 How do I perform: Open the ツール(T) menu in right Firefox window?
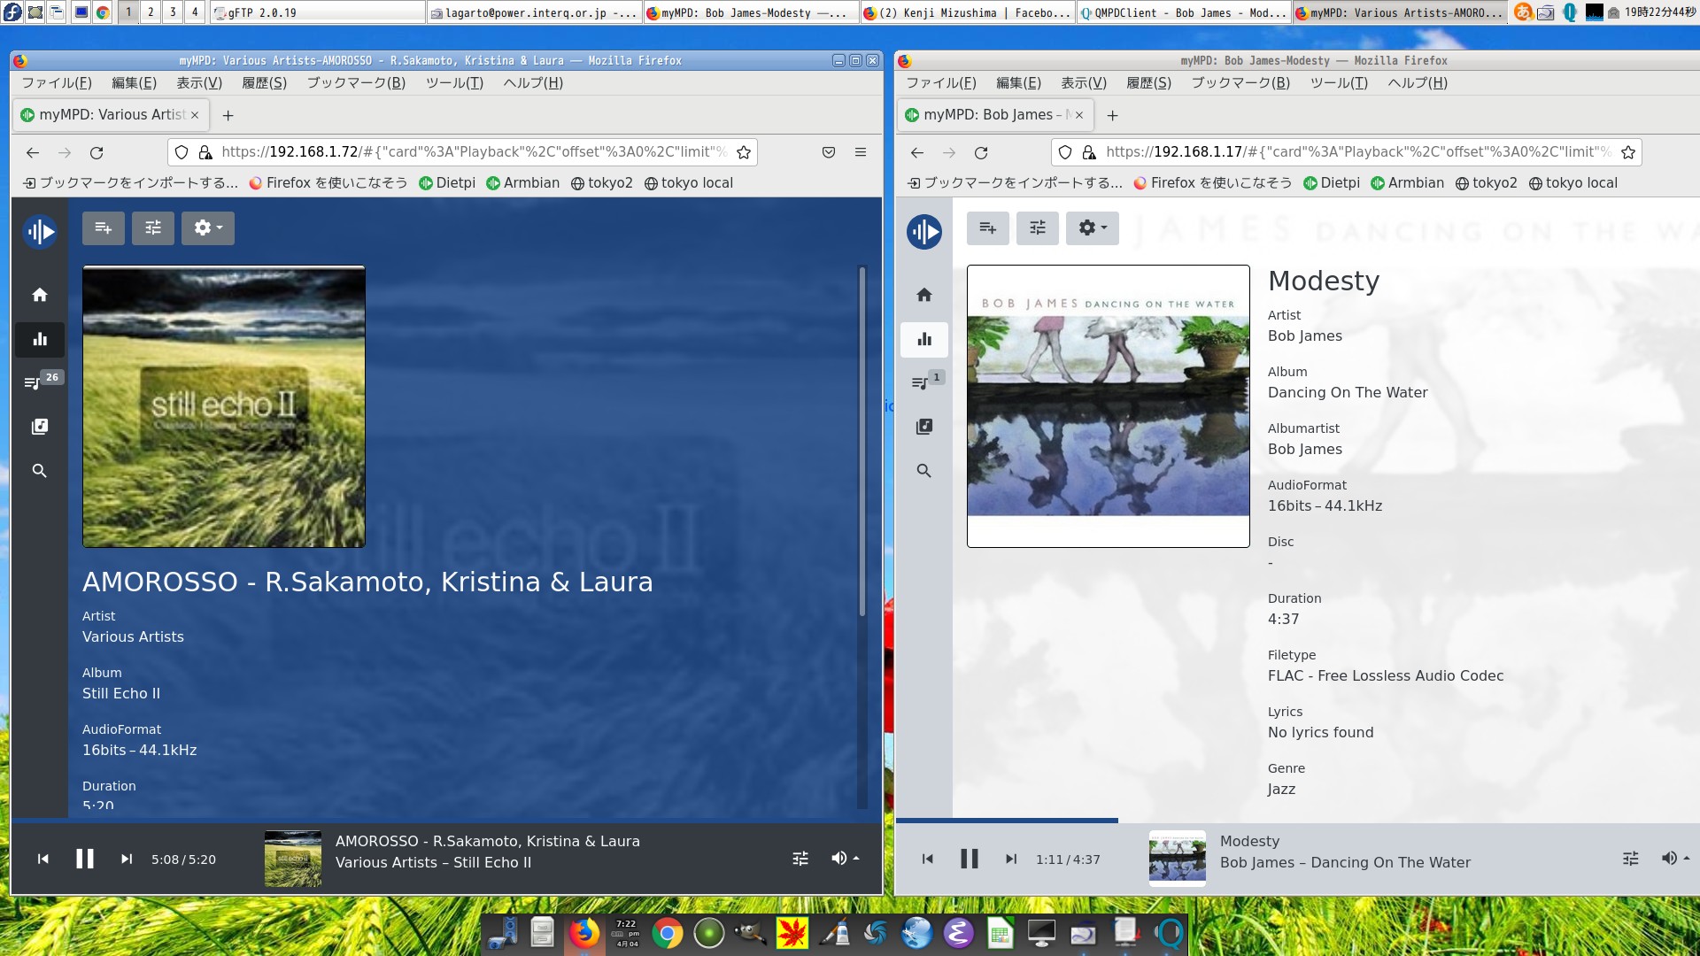(x=1338, y=83)
